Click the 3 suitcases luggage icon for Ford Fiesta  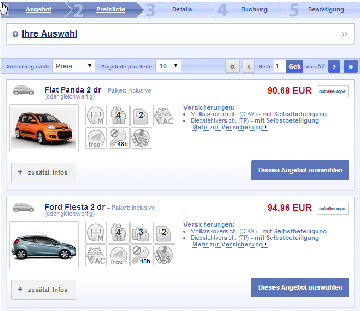(141, 233)
